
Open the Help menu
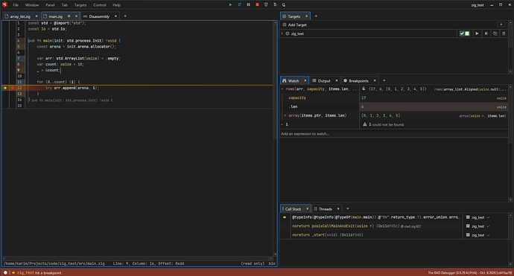tap(116, 5)
